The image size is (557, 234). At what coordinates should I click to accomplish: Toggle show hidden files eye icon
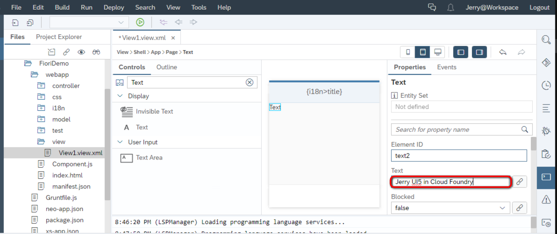81,52
